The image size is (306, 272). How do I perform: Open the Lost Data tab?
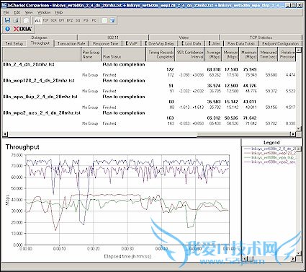click(192, 43)
